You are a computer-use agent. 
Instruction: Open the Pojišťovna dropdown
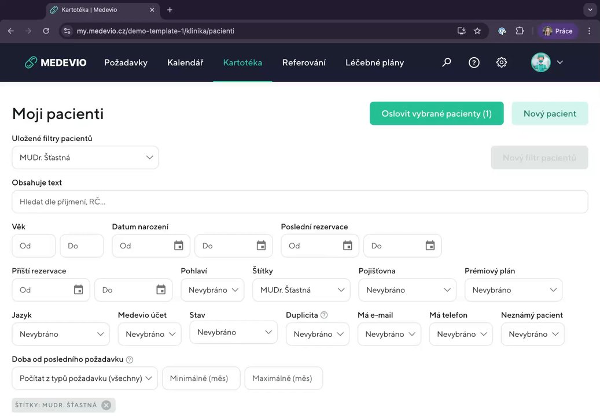(407, 290)
